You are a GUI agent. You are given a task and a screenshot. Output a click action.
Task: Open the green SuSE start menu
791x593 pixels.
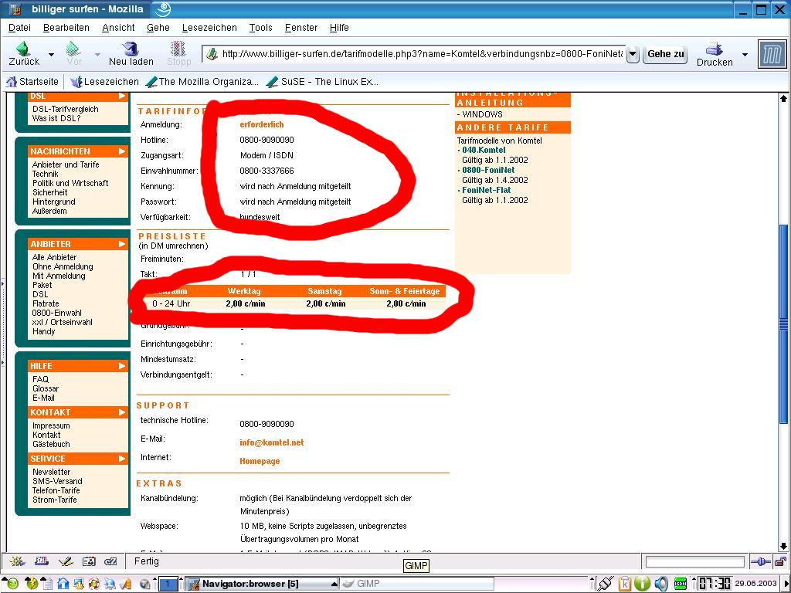[x=12, y=584]
